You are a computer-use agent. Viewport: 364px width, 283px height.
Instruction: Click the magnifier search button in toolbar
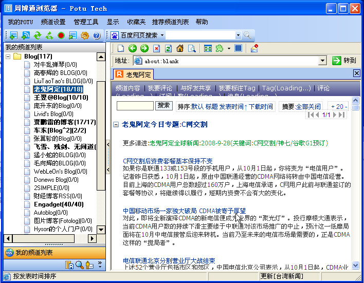247,35
